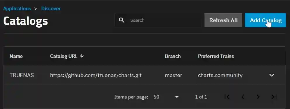Open the Discover breadcrumb link
Viewport: 290px width, 109px height.
[x=51, y=8]
